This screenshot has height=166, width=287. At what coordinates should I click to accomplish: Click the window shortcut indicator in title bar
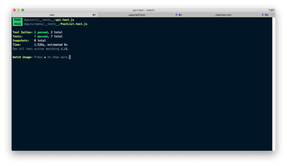coord(272,10)
